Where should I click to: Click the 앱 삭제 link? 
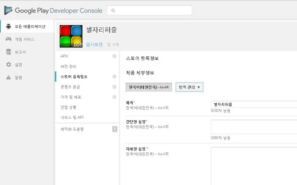113,45
